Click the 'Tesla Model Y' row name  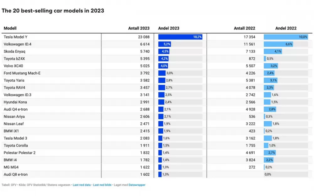click(x=15, y=37)
